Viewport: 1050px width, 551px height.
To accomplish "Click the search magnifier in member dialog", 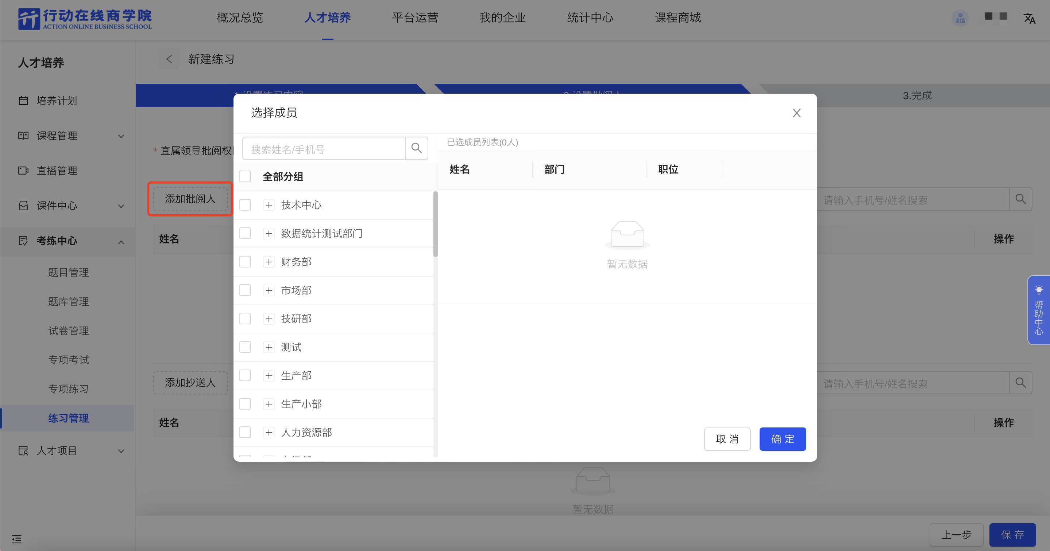I will pyautogui.click(x=416, y=148).
